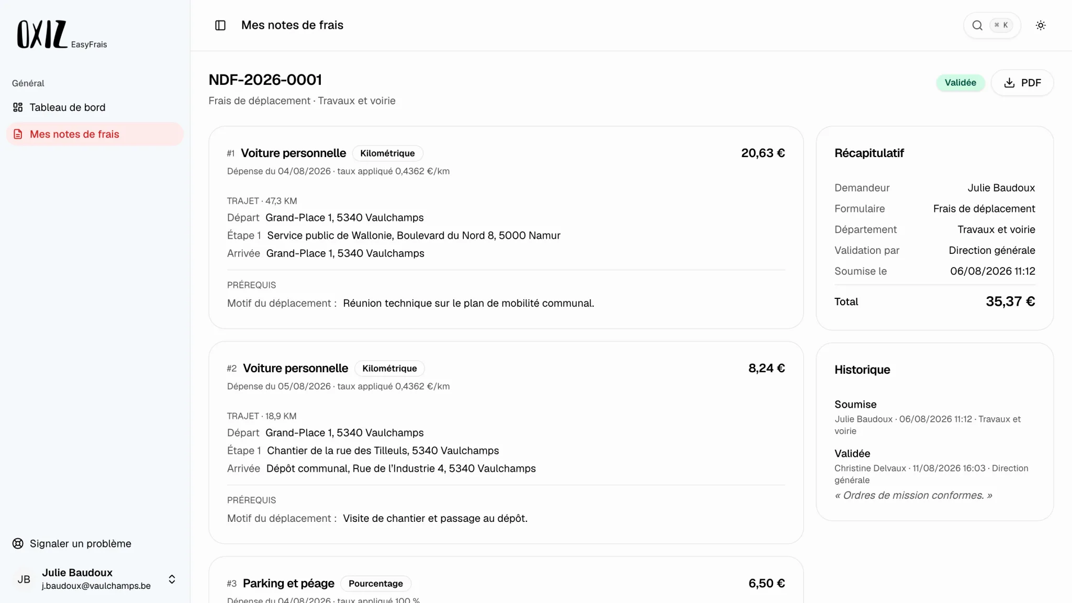The image size is (1072, 603).
Task: Open Tableau de bord menu item
Action: pos(95,107)
